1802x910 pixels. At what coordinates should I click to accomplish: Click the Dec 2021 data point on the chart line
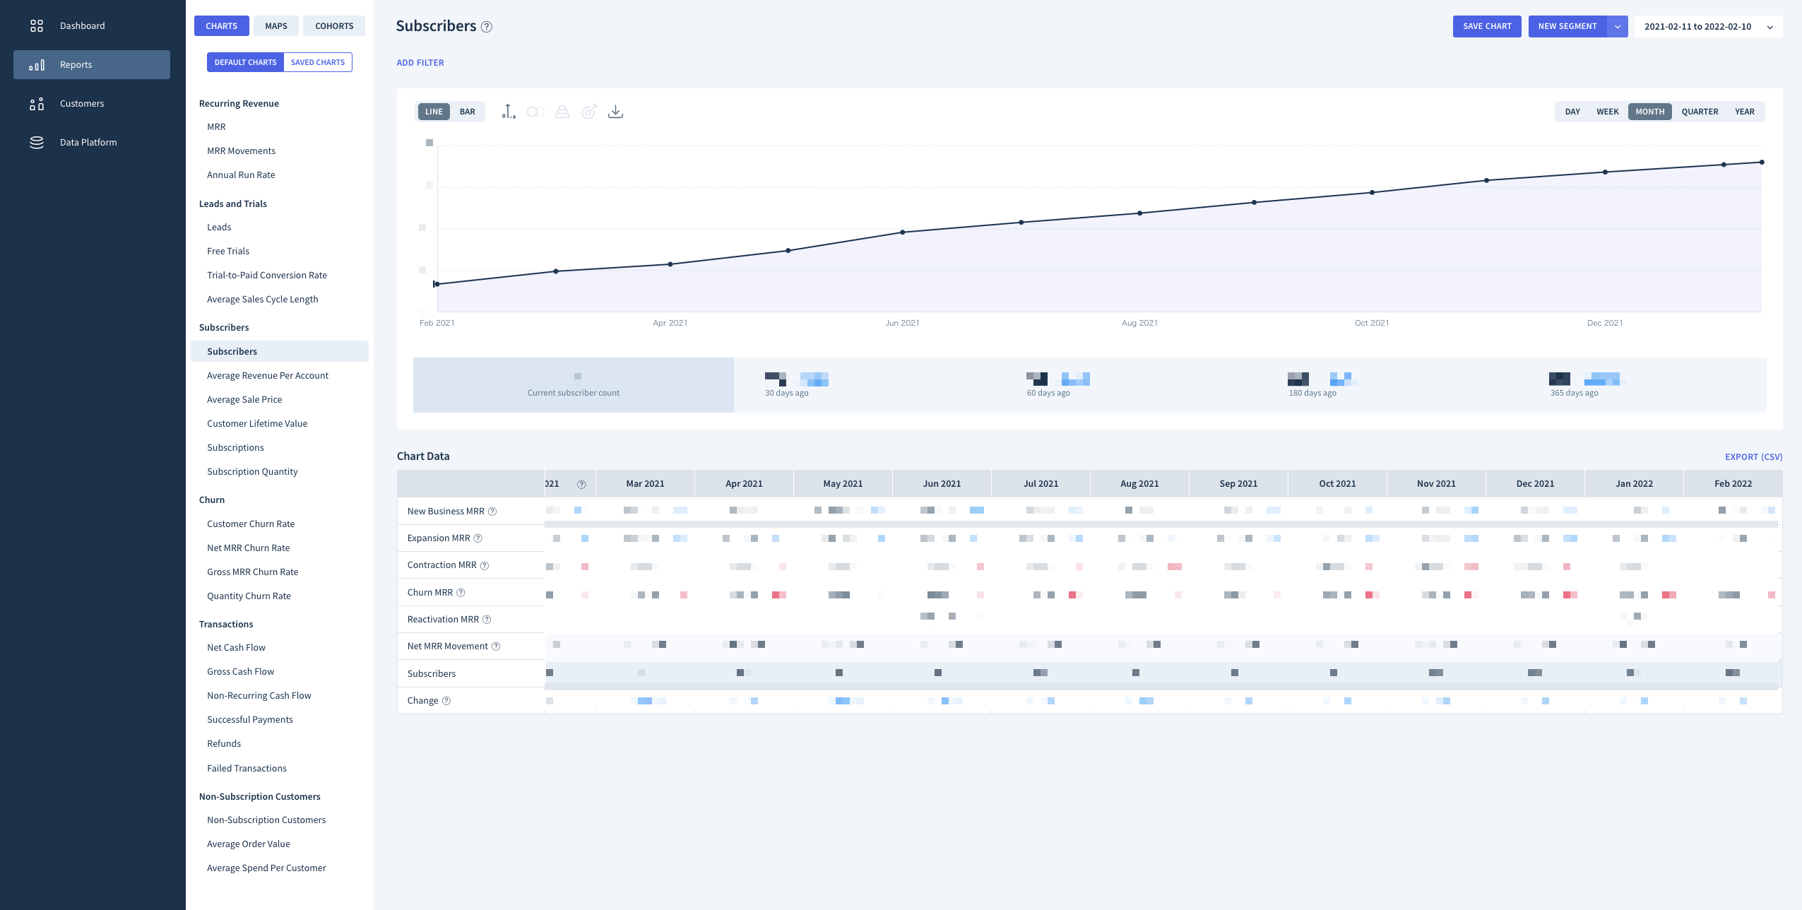click(x=1605, y=172)
